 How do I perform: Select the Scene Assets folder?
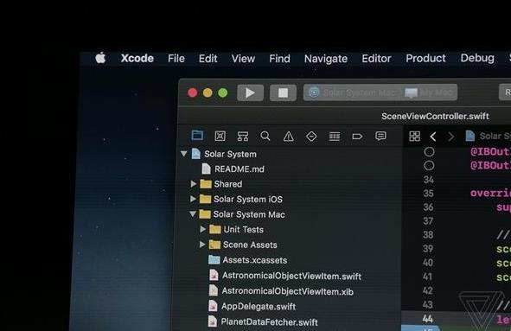[243, 245]
